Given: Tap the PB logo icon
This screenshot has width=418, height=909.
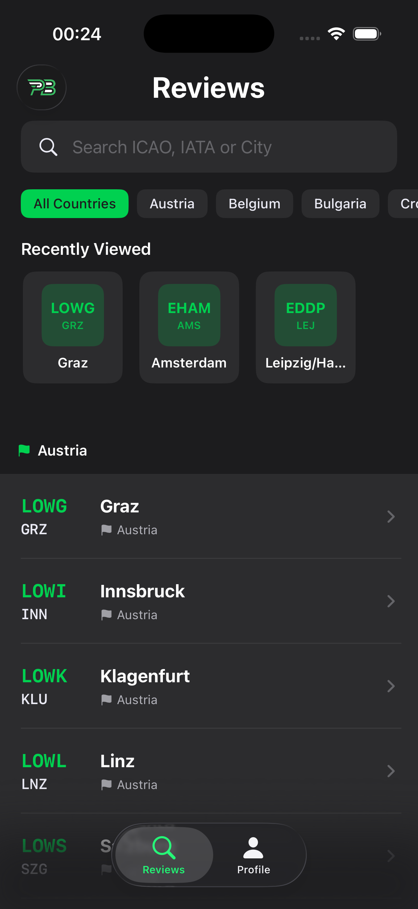Looking at the screenshot, I should (42, 87).
